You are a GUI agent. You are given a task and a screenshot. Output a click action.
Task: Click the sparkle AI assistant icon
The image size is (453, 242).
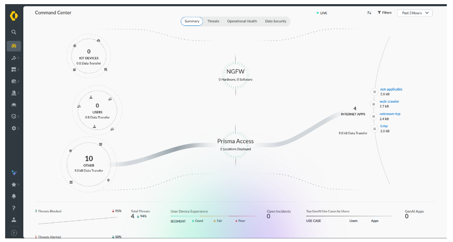click(14, 173)
